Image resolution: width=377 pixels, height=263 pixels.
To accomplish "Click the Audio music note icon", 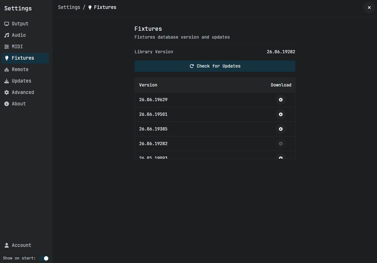I will tap(7, 35).
